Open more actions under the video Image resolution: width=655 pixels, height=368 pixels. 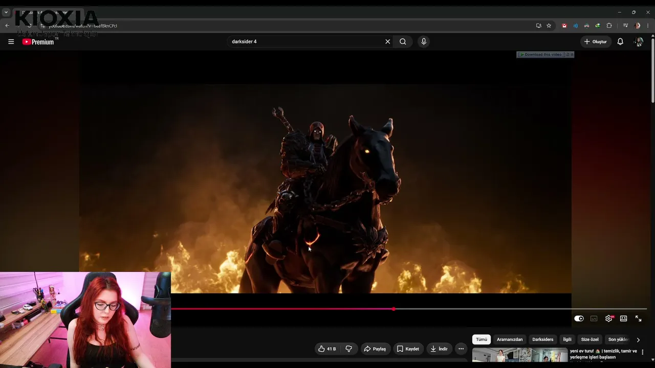click(x=461, y=349)
